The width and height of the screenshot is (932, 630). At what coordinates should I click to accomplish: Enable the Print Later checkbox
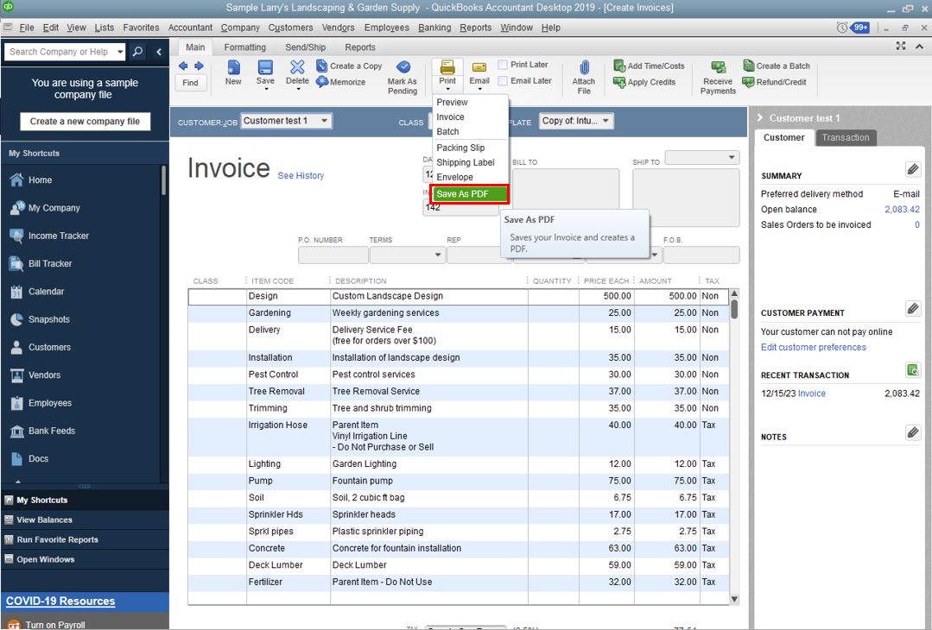click(503, 65)
